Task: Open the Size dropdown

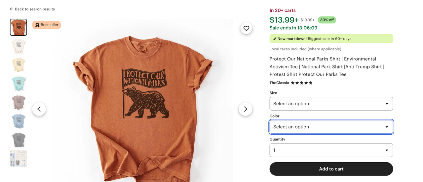Action: coord(331,104)
